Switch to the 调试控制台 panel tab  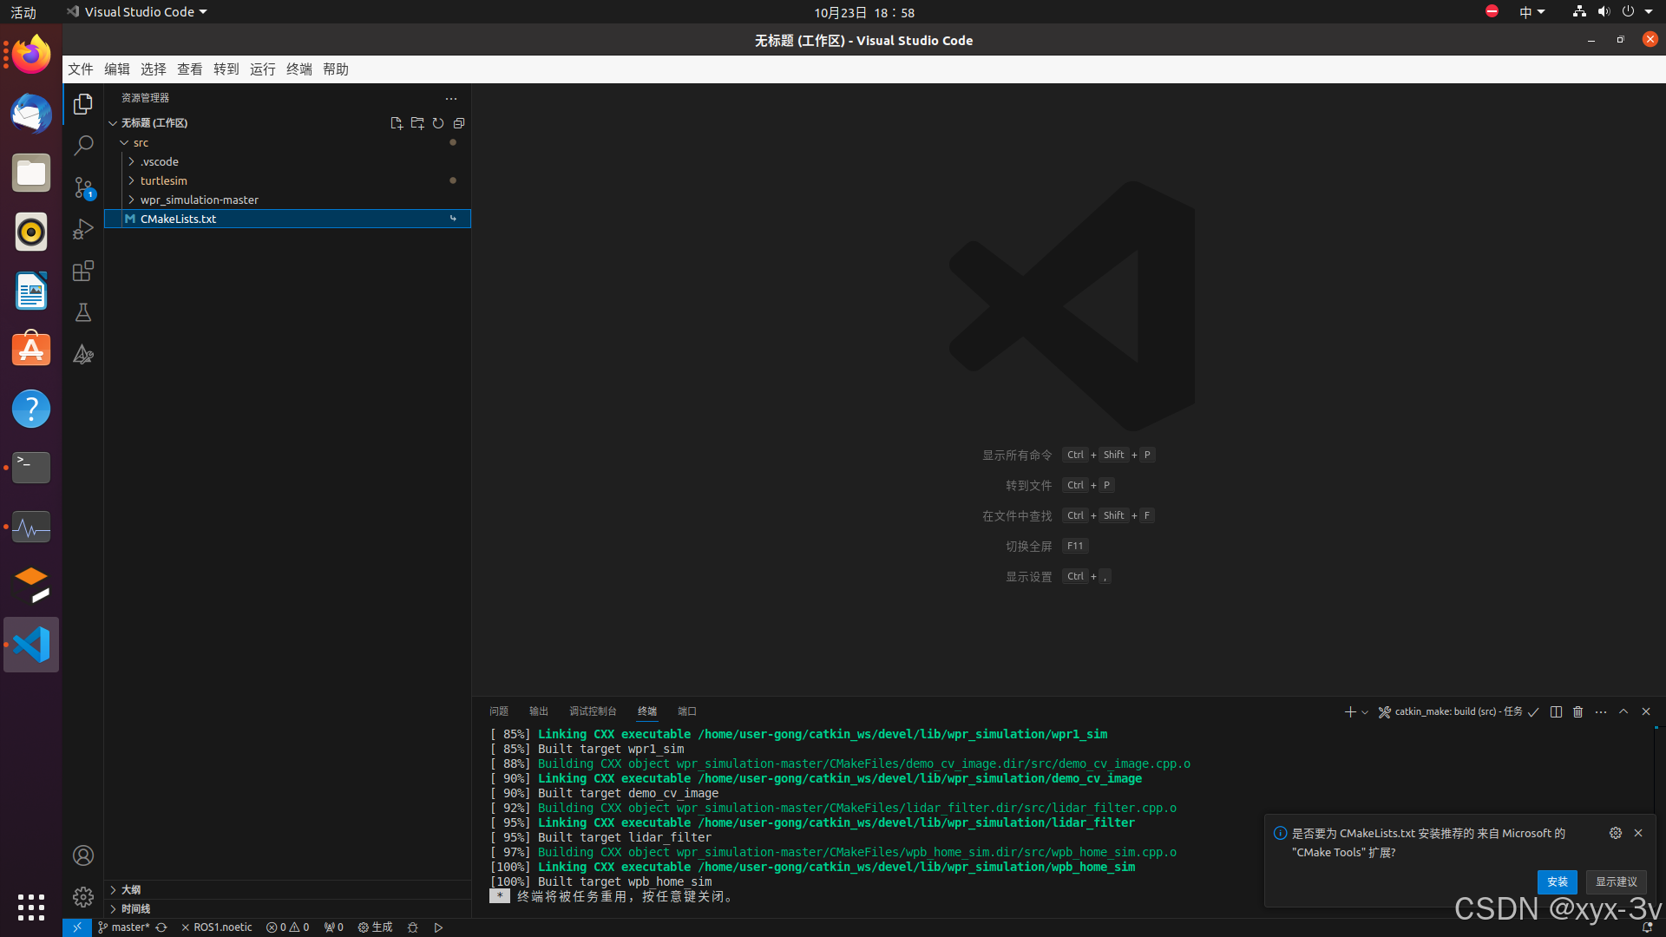click(x=593, y=711)
